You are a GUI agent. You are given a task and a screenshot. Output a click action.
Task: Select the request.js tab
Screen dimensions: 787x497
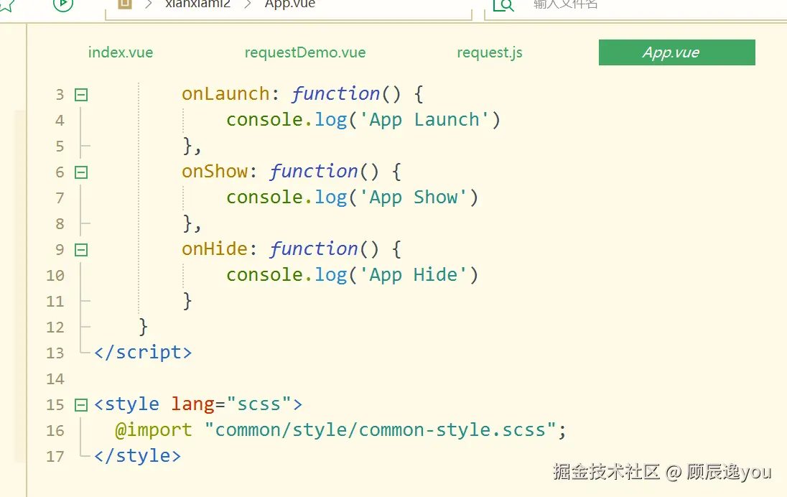pos(490,52)
